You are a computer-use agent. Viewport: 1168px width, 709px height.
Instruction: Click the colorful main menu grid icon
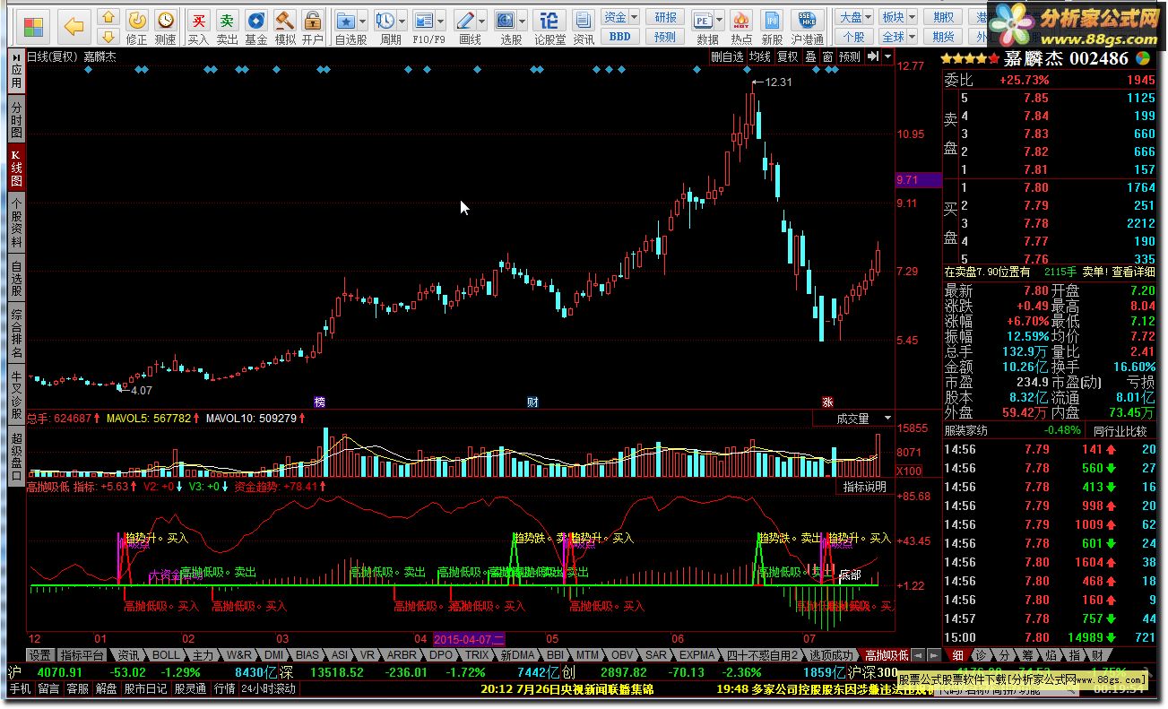[x=35, y=27]
